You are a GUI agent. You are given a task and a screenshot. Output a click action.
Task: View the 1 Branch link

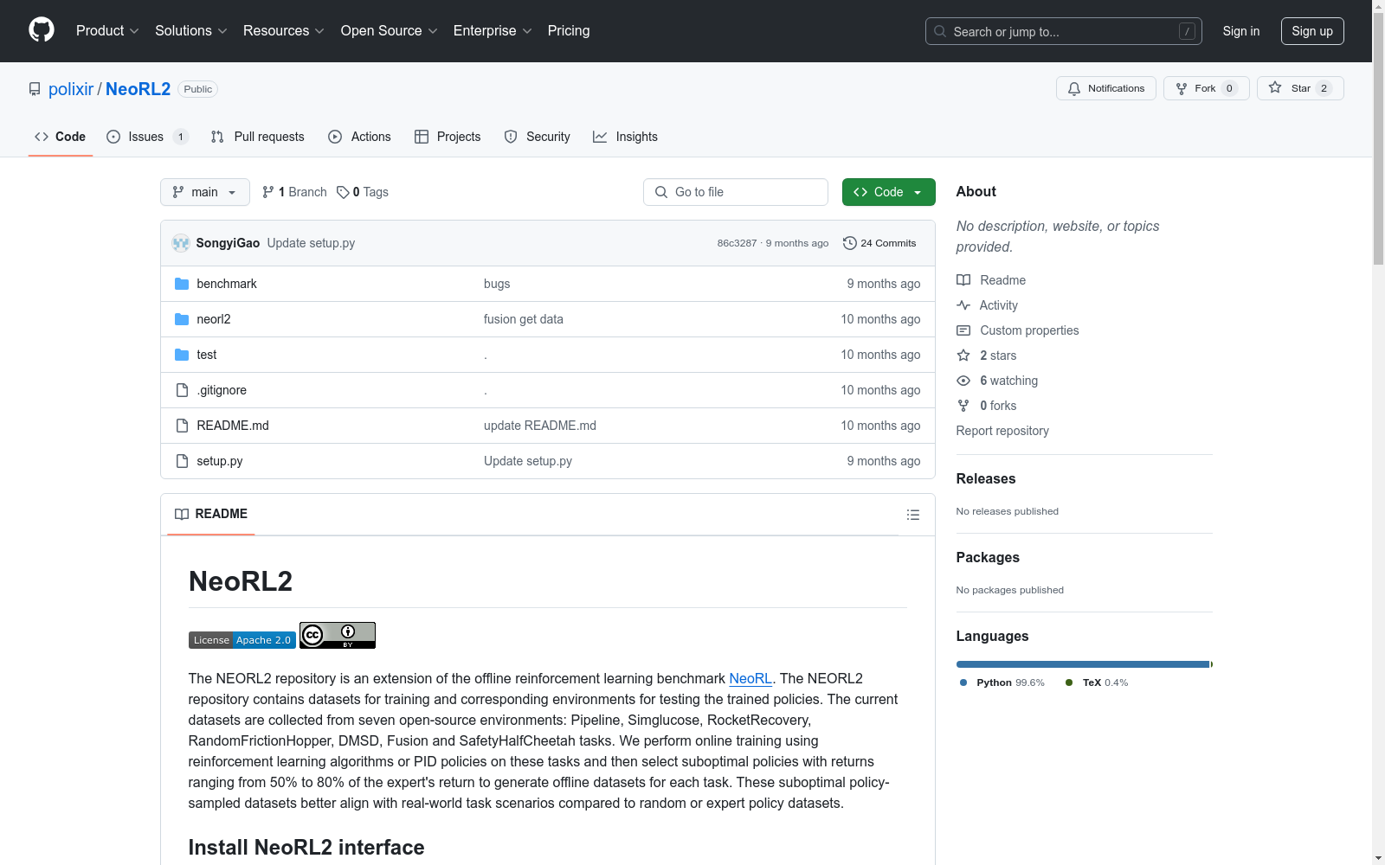[x=294, y=192]
